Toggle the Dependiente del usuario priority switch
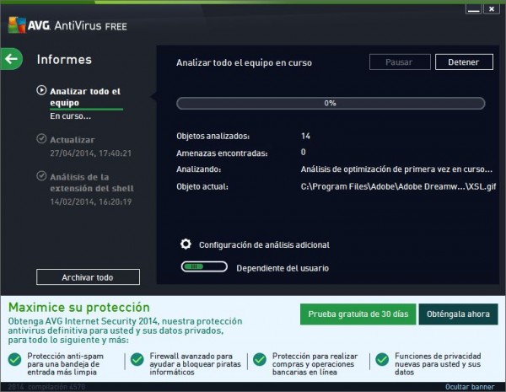This screenshot has height=392, width=506. 204,267
